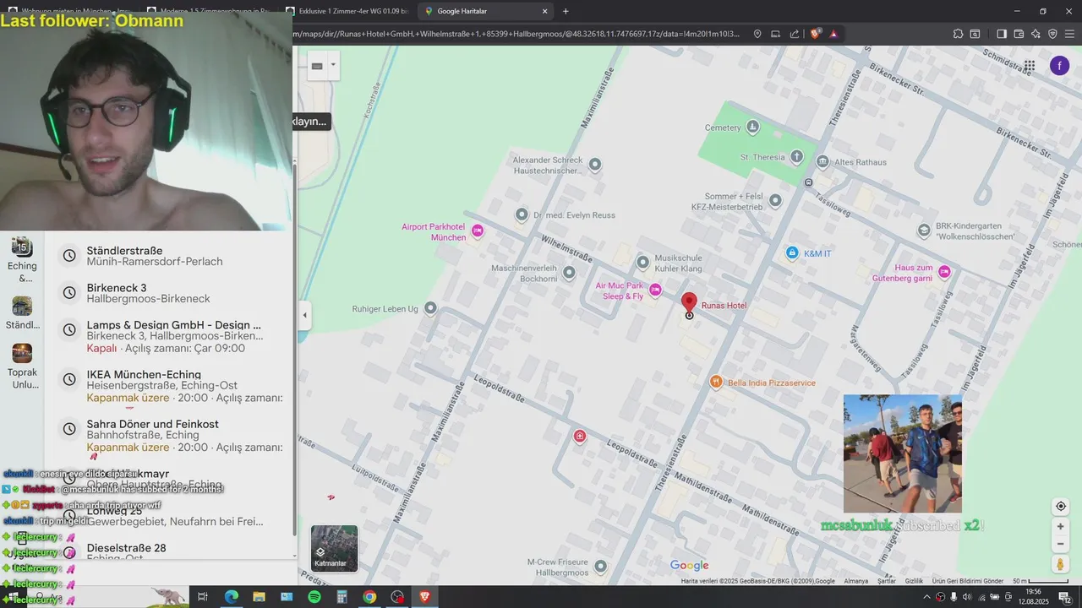Viewport: 1082px width, 608px height.
Task: Select Dr. med. Evelyn Reuss marker
Action: [x=522, y=214]
